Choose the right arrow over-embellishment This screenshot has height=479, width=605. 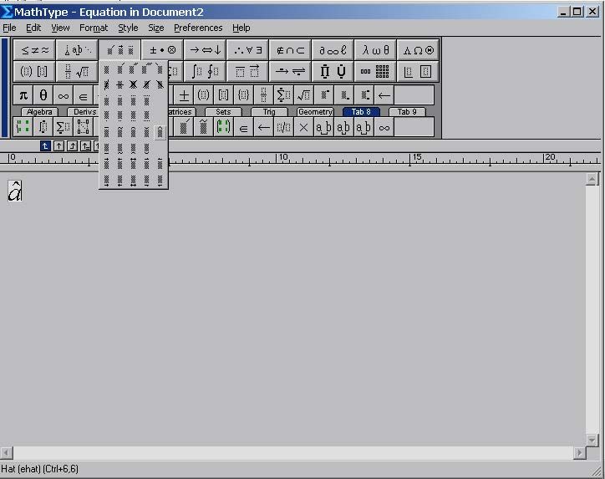click(x=106, y=164)
